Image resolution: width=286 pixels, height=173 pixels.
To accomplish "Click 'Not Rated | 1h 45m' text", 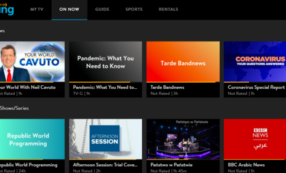I will [x=169, y=171].
